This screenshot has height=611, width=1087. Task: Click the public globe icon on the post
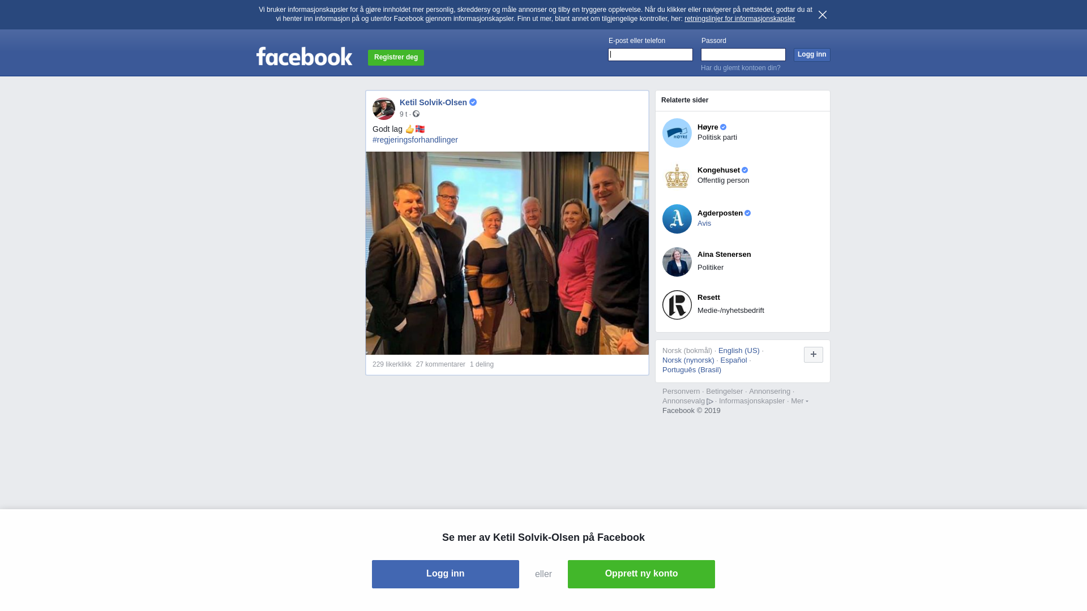pyautogui.click(x=416, y=114)
